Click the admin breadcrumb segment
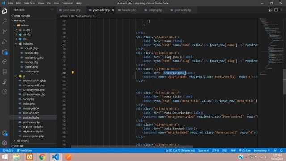The width and height of the screenshot is (286, 161). [64, 16]
